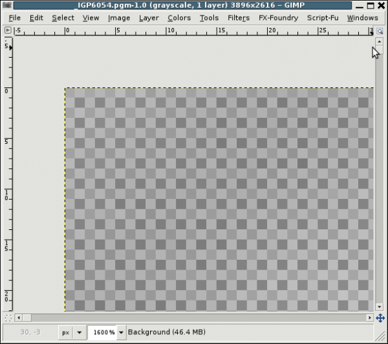Close the GIMP window
The width and height of the screenshot is (388, 344).
click(x=382, y=5)
